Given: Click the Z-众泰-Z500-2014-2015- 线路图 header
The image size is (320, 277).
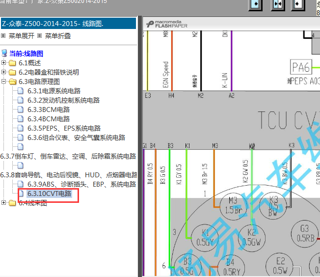Looking at the screenshot, I should pyautogui.click(x=69, y=24).
